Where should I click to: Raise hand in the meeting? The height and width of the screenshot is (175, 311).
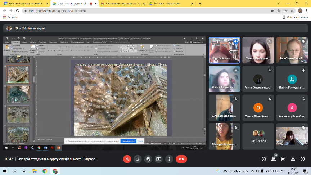148,159
